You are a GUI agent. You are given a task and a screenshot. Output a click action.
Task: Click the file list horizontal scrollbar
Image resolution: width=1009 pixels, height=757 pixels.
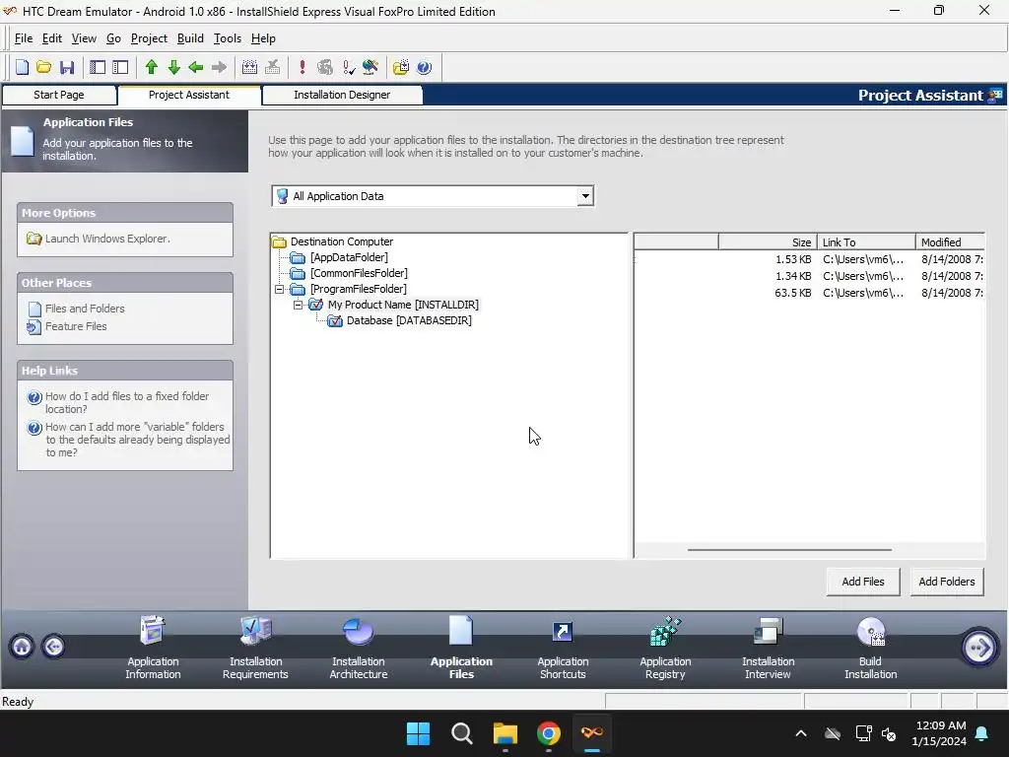coord(789,550)
